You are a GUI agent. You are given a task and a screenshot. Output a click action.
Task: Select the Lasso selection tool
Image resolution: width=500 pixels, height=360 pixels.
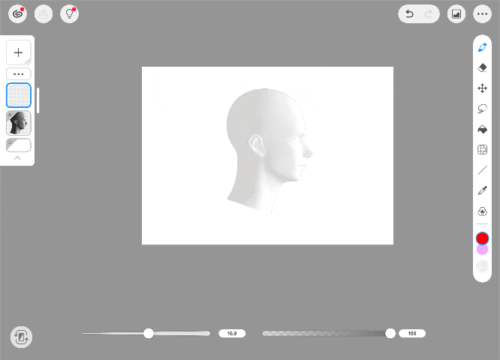(482, 109)
